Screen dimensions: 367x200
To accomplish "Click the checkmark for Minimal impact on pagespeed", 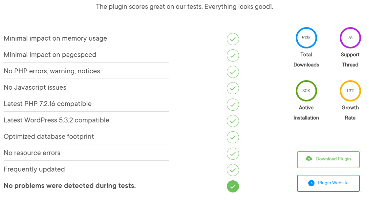I will click(233, 55).
